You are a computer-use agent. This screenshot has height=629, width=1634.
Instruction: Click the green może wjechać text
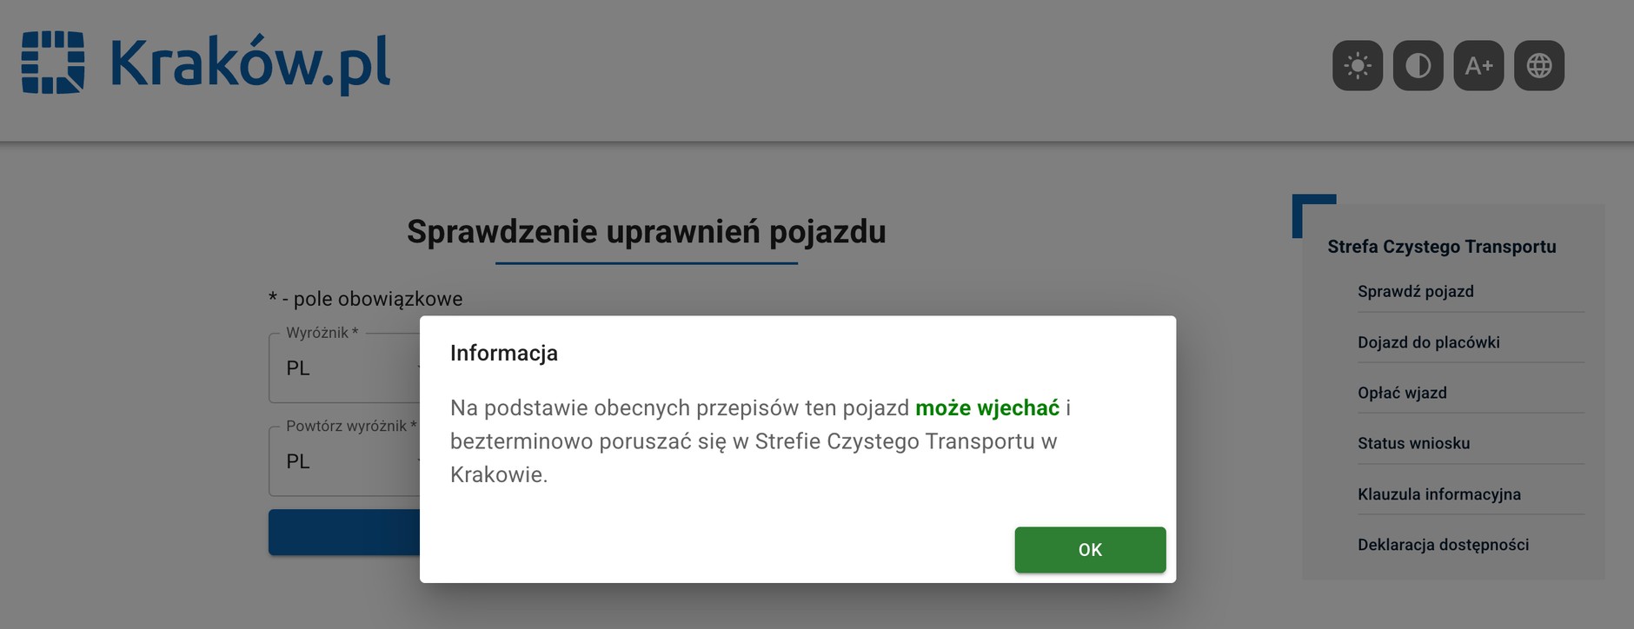point(988,406)
